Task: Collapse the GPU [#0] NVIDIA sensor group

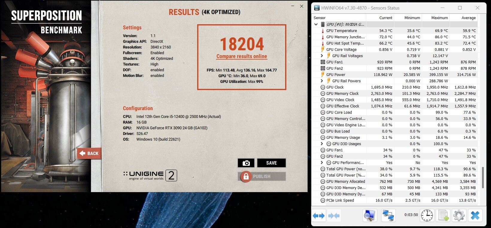Action: tap(316, 24)
